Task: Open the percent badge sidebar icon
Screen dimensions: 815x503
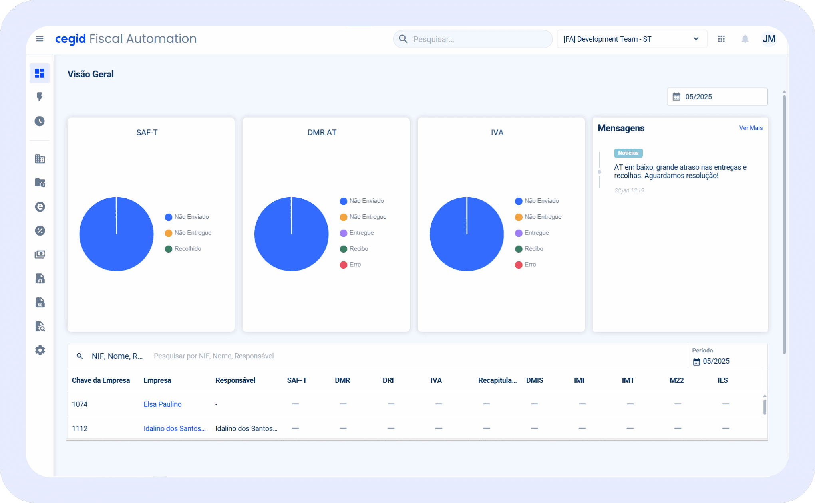Action: [x=40, y=231]
